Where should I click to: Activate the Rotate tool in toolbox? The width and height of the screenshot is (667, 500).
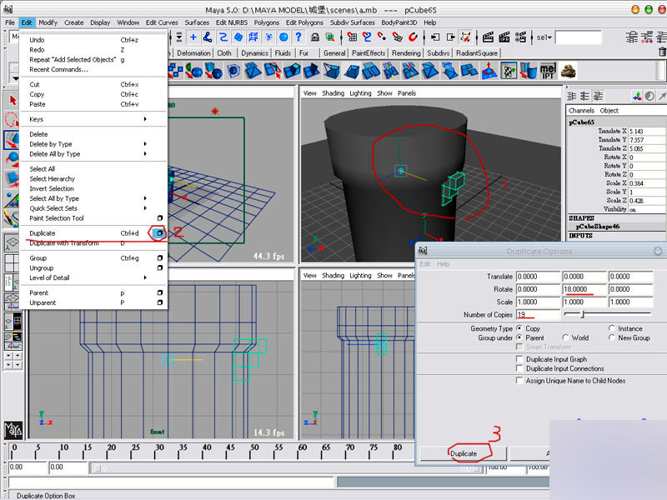click(12, 159)
